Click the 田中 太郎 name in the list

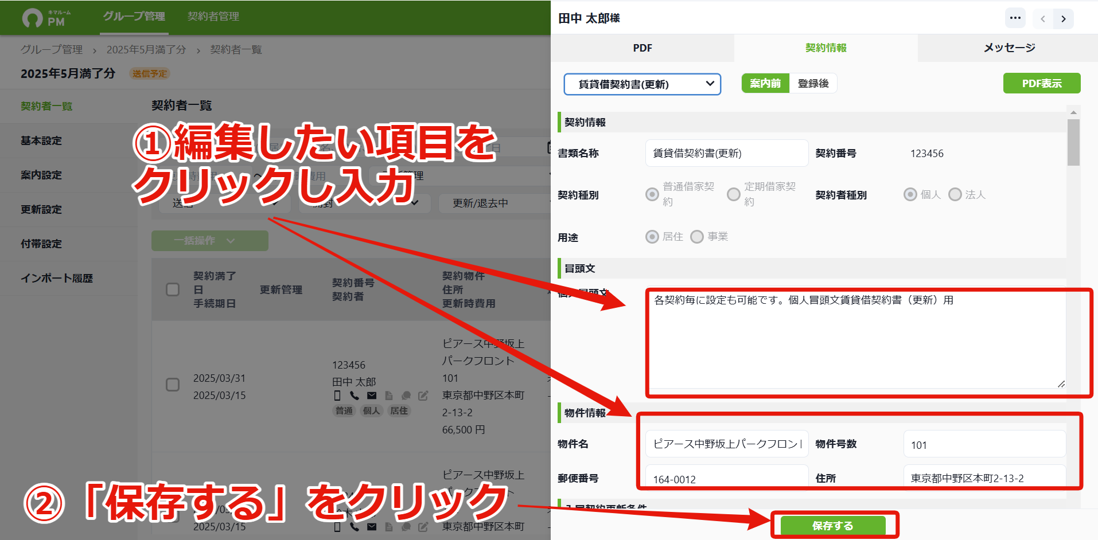tap(354, 382)
